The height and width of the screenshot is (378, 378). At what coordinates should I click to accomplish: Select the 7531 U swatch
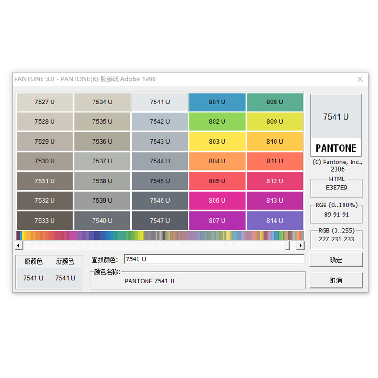coord(44,181)
